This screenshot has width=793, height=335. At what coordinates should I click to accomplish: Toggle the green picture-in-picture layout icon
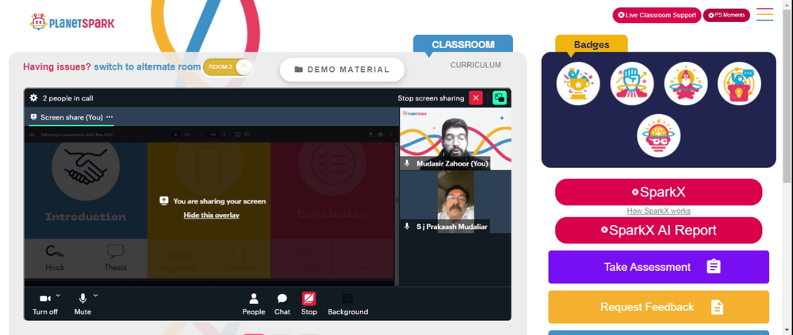500,98
